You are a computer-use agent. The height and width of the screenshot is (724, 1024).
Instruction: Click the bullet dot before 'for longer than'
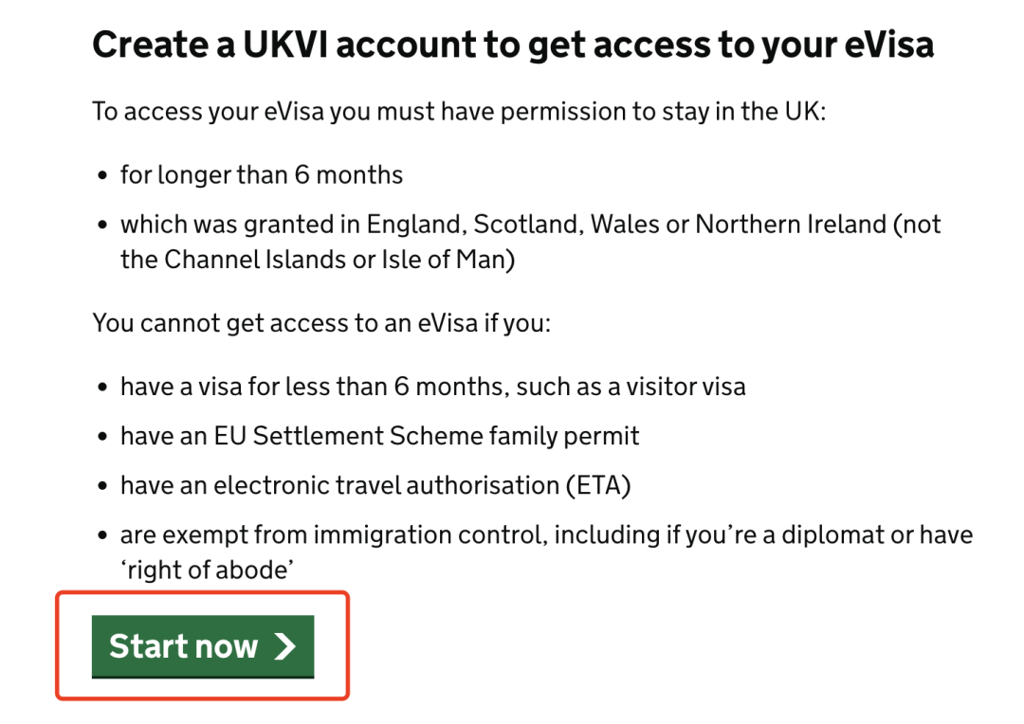[x=102, y=176]
